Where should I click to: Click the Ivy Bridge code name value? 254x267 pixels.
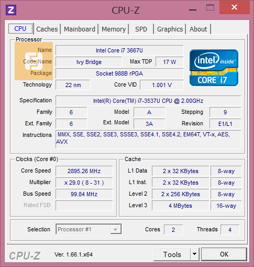pos(89,62)
